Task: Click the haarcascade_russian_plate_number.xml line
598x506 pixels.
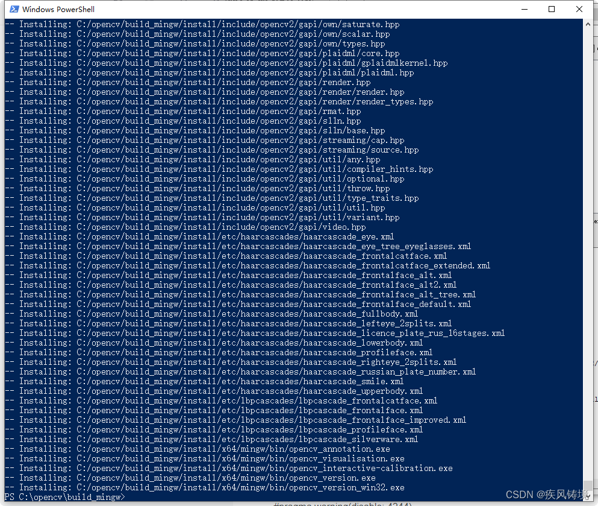Action: (240, 372)
